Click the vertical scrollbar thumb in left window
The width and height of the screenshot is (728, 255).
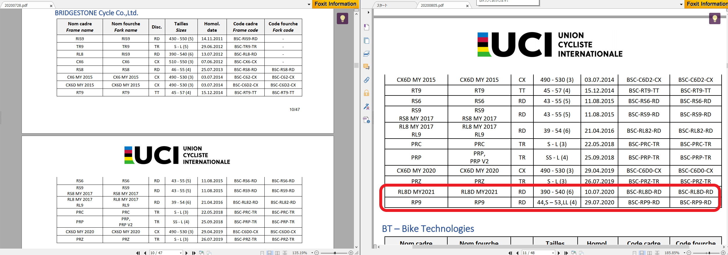[356, 65]
